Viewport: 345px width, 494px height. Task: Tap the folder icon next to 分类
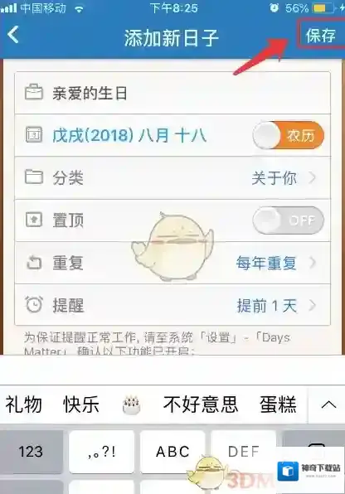click(x=34, y=177)
